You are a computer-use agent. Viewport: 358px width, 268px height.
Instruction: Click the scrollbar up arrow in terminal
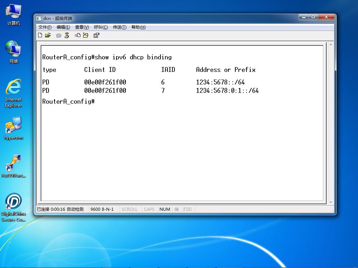(331, 44)
